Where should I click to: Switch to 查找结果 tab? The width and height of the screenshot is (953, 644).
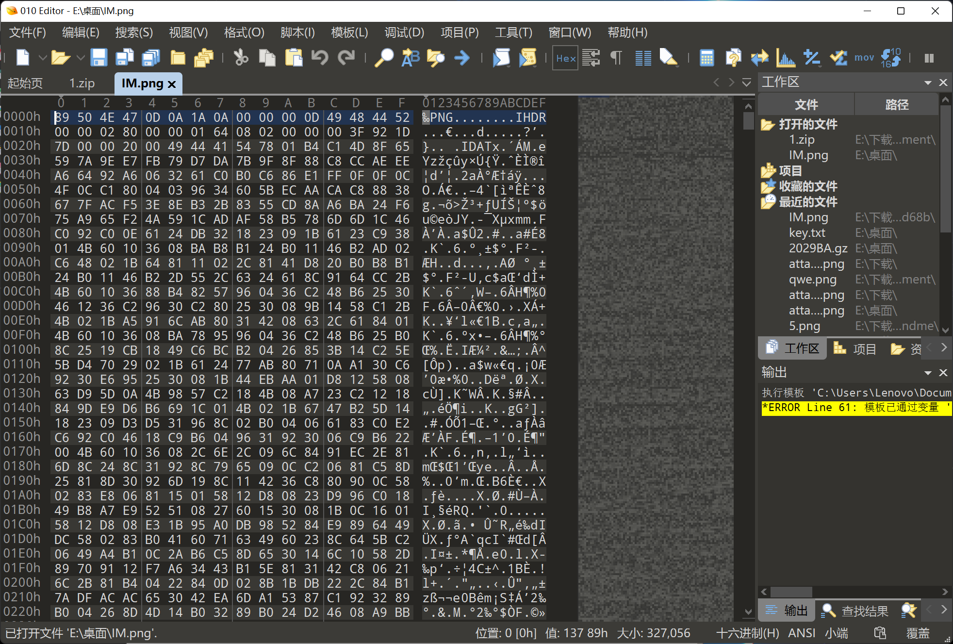[x=855, y=611]
